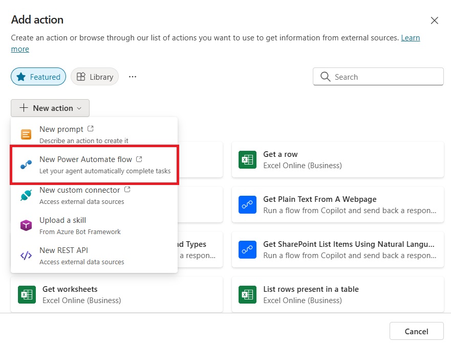451x346 pixels.
Task: Click 'From Azure Bot Framework' description text
Action: [80, 232]
